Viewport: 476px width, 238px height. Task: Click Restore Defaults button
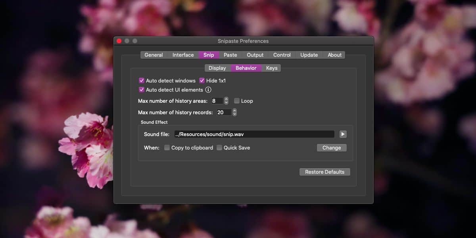pos(325,172)
